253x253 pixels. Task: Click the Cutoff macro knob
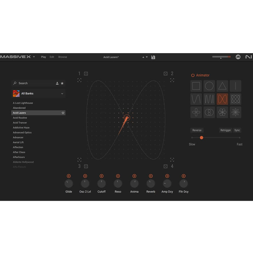click(101, 184)
